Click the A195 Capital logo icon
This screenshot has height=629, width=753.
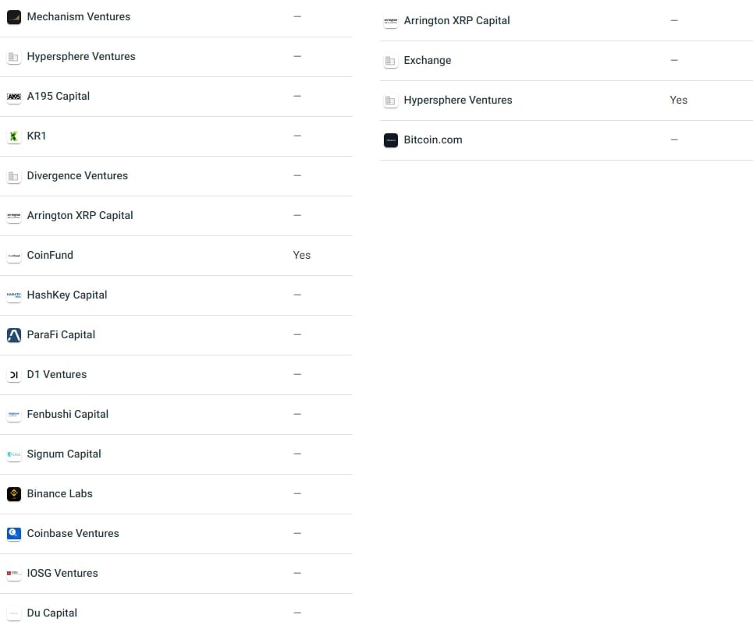click(14, 97)
